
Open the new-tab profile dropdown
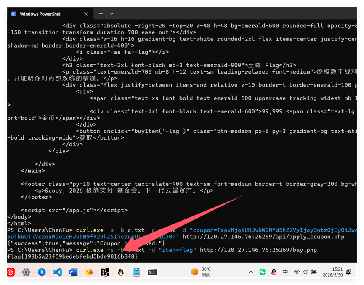click(x=112, y=14)
